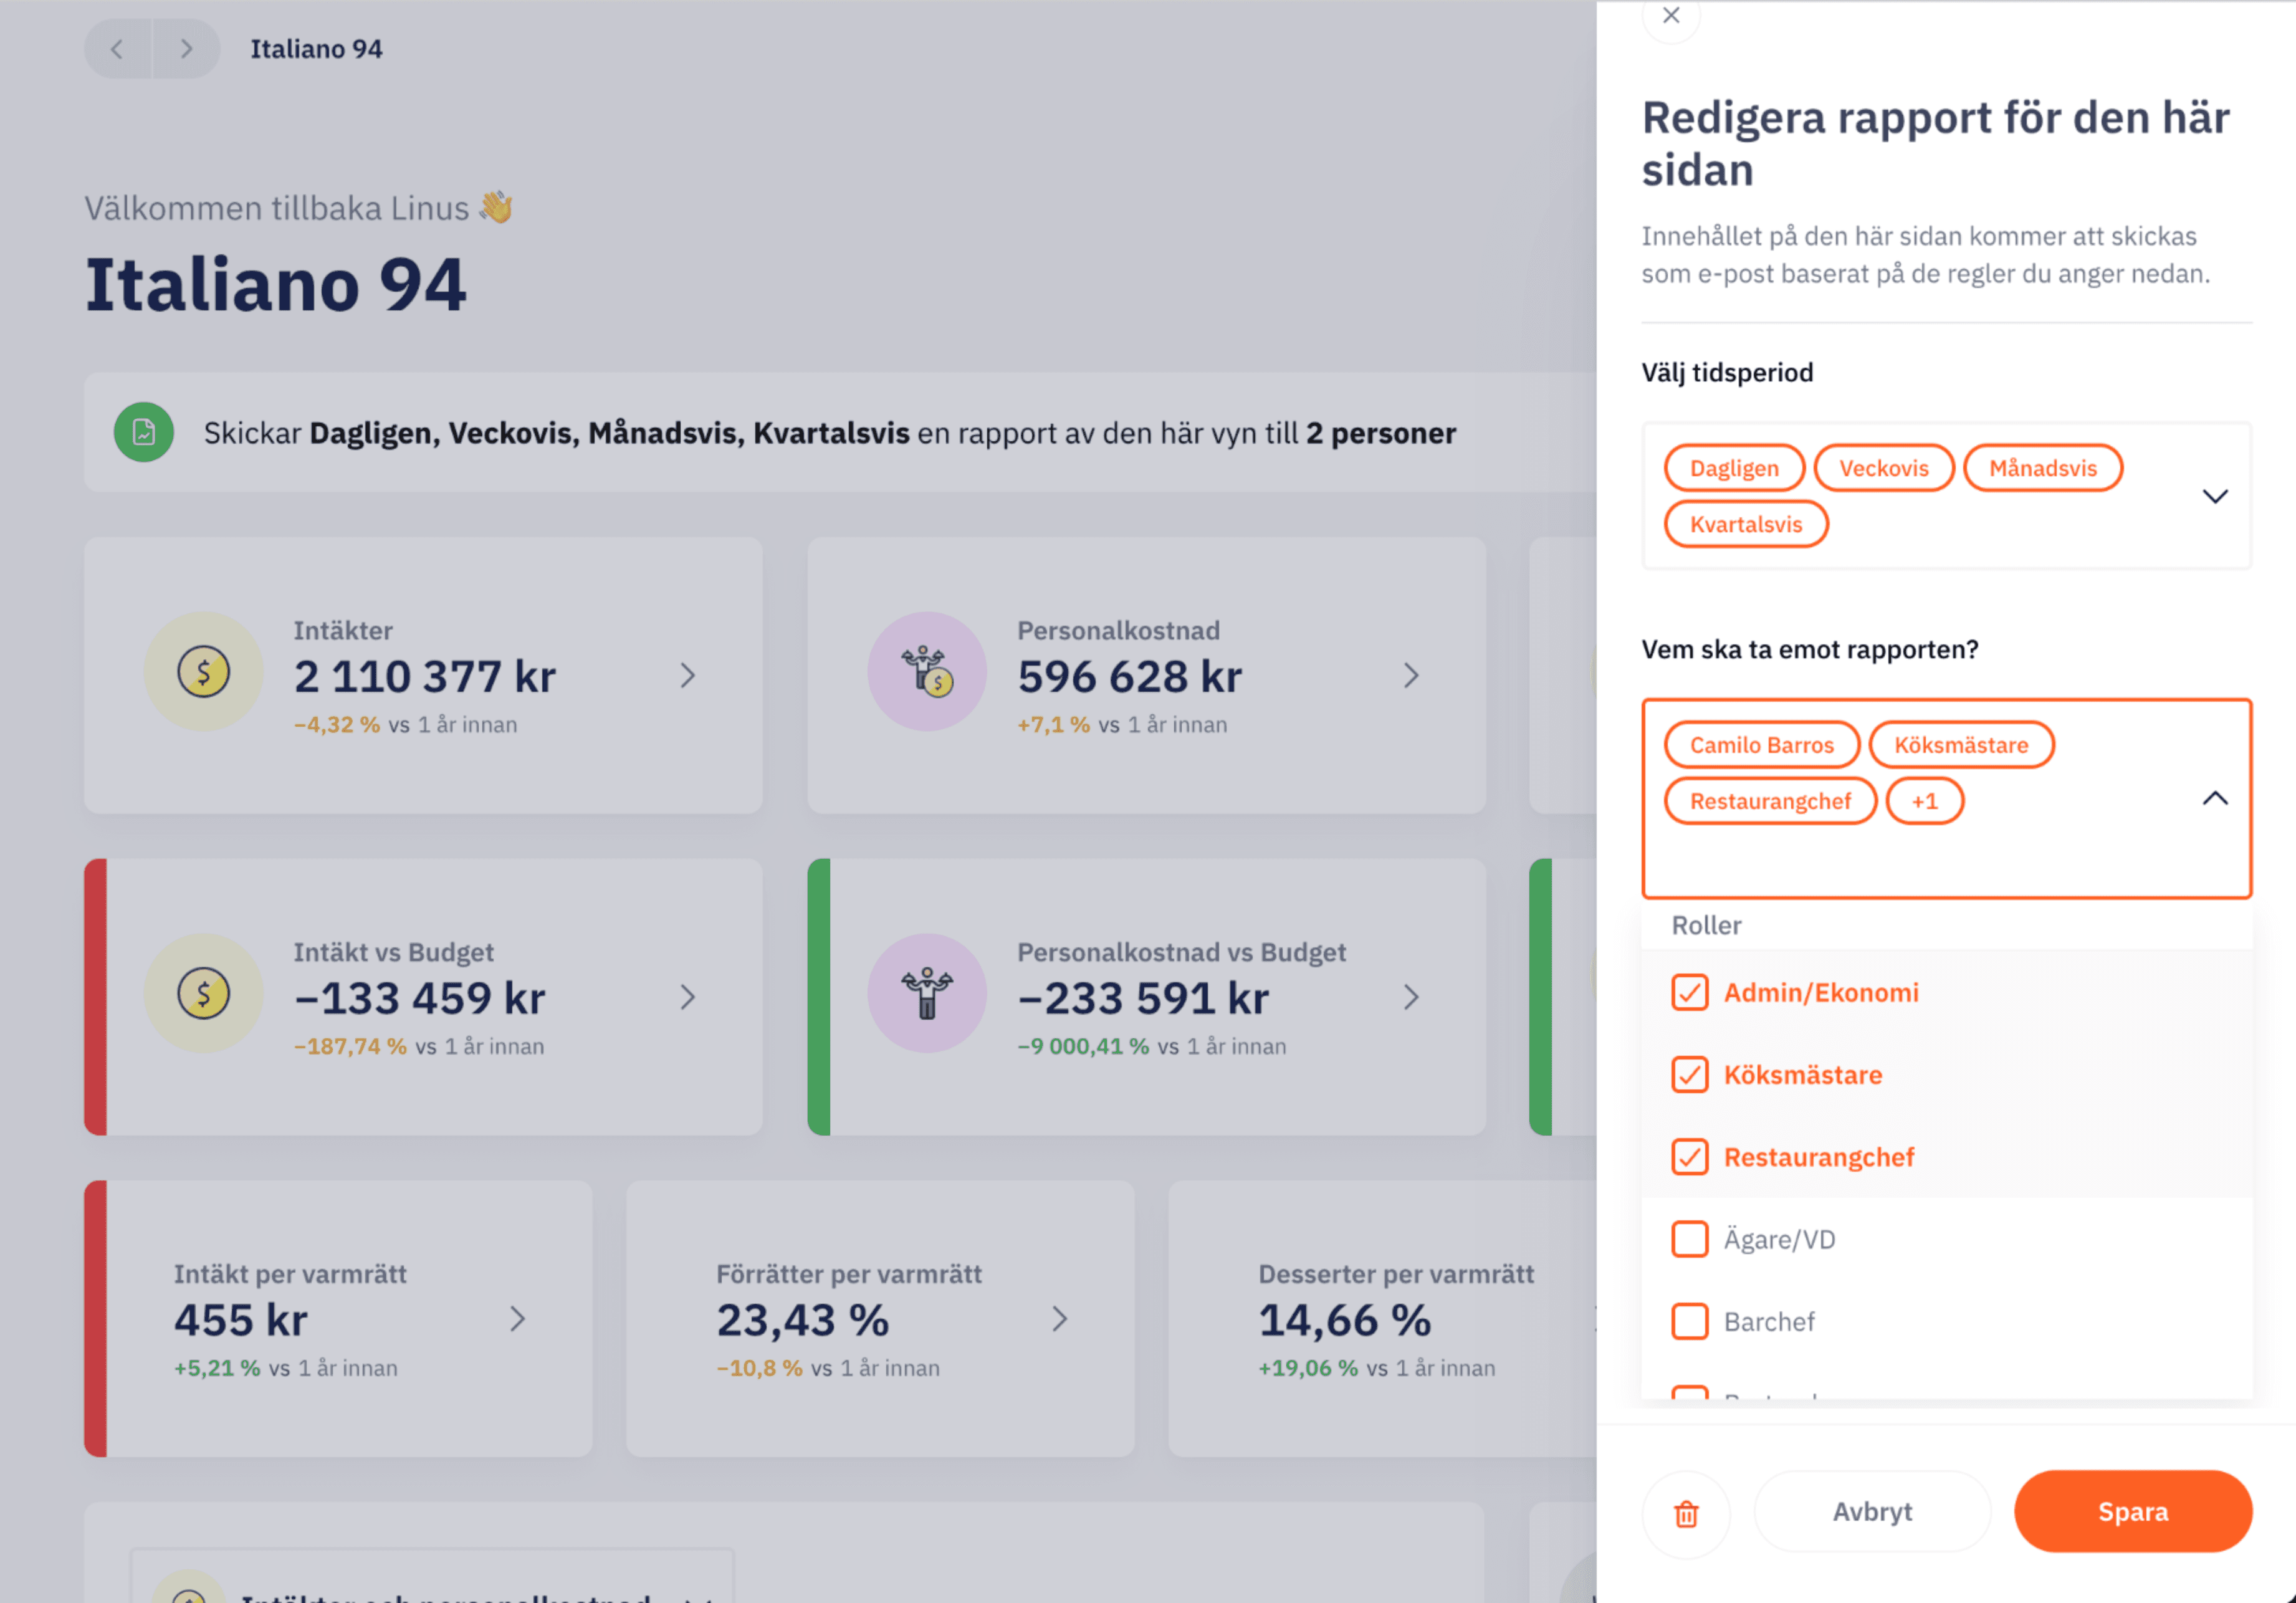The width and height of the screenshot is (2296, 1603).
Task: Click the Camilo Barros recipient tag
Action: pos(1762,745)
